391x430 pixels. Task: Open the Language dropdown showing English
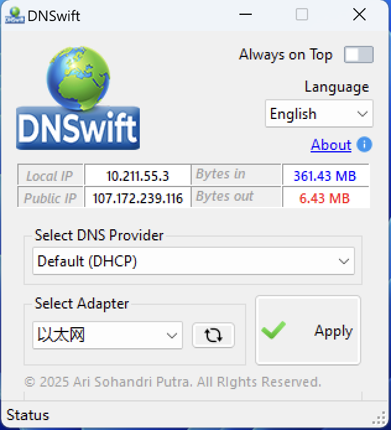(319, 113)
